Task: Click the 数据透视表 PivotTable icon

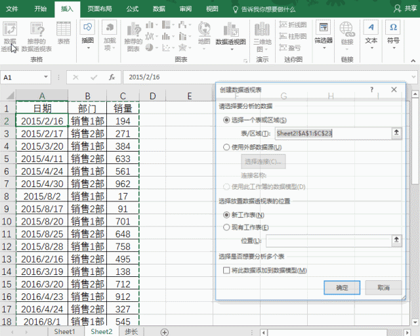Action: point(10,35)
